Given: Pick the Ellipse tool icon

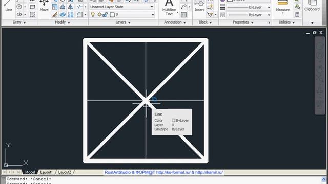Looking at the screenshot, I should [19, 15].
